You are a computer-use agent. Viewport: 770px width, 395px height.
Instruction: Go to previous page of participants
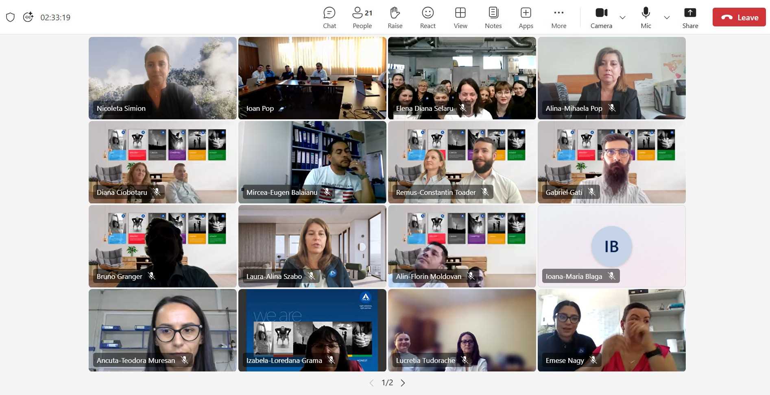371,383
